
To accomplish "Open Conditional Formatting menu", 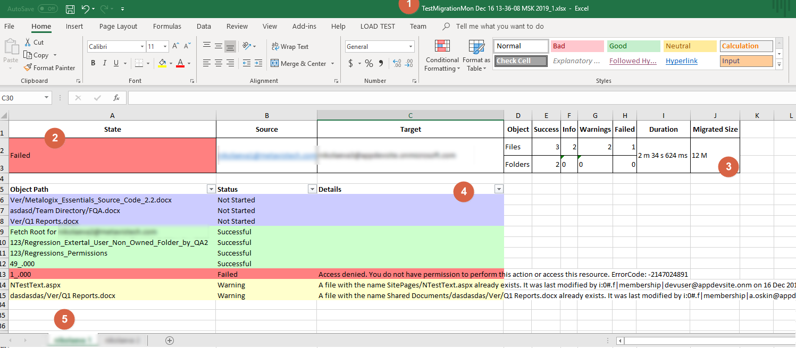I will point(442,56).
